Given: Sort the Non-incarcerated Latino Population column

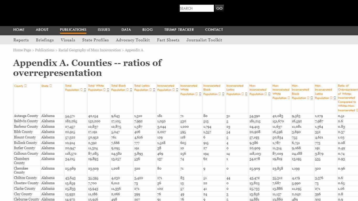Looking at the screenshot, I should (330, 98).
